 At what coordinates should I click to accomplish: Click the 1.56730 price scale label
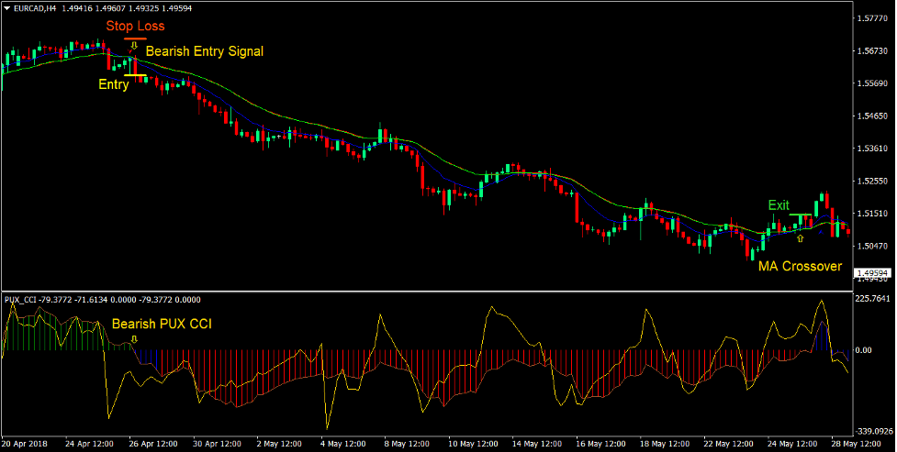click(873, 50)
